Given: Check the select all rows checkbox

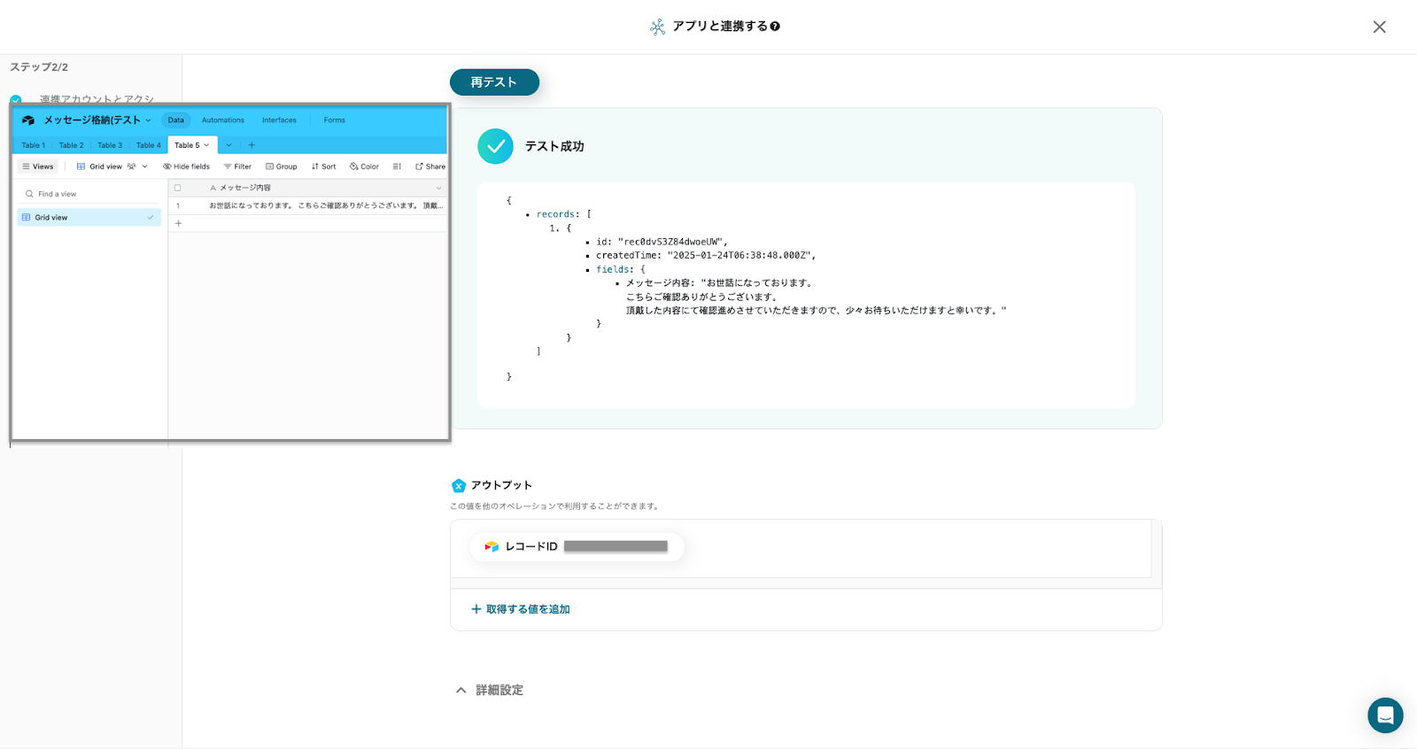Looking at the screenshot, I should pyautogui.click(x=178, y=188).
